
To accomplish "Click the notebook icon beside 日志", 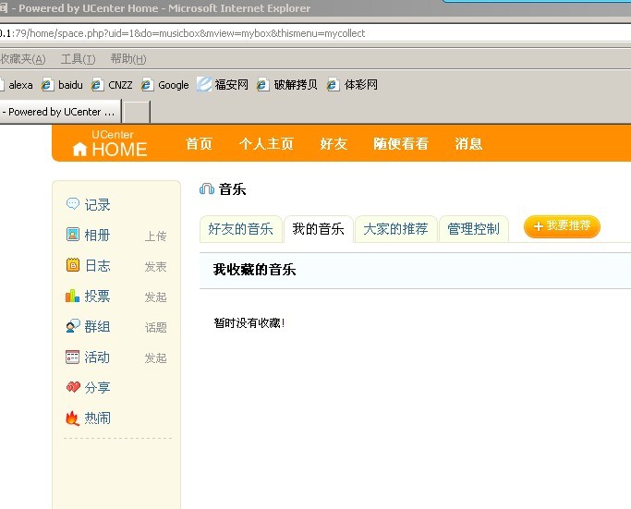I will pyautogui.click(x=73, y=265).
